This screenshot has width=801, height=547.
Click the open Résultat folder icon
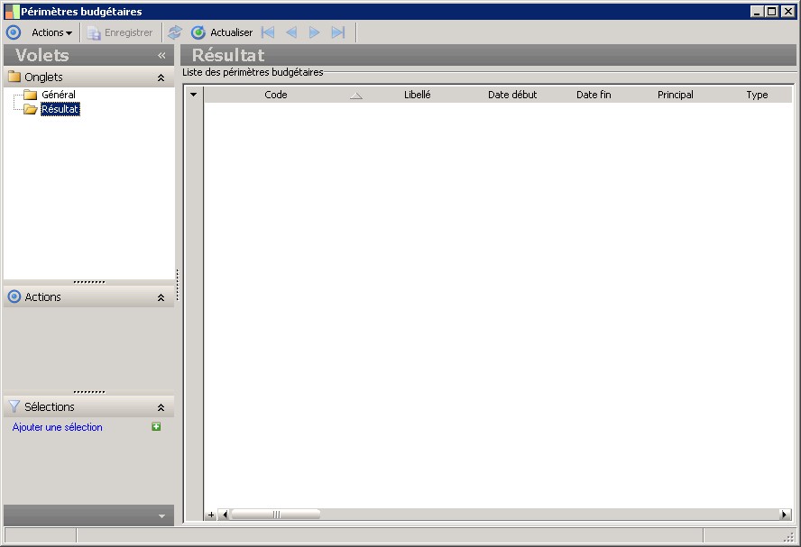[x=31, y=109]
